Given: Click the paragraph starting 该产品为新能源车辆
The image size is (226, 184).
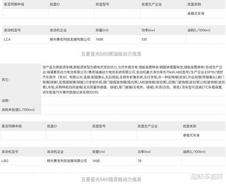Looking at the screenshot, I should [x=133, y=80].
